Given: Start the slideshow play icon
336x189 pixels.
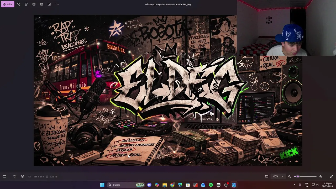Looking at the screenshot, I should (49, 4).
